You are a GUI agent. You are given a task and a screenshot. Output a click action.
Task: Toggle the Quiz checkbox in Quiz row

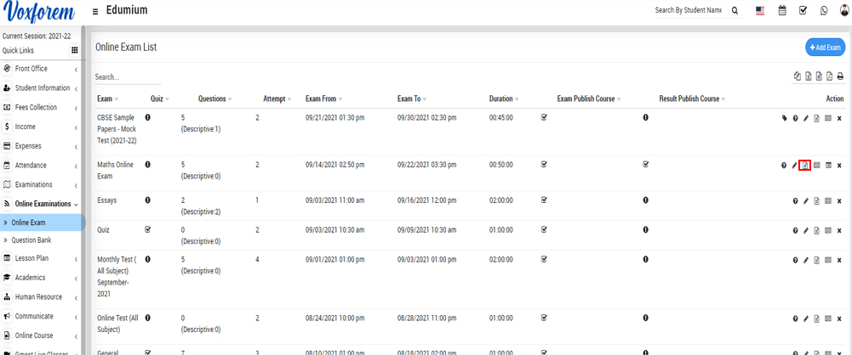148,229
